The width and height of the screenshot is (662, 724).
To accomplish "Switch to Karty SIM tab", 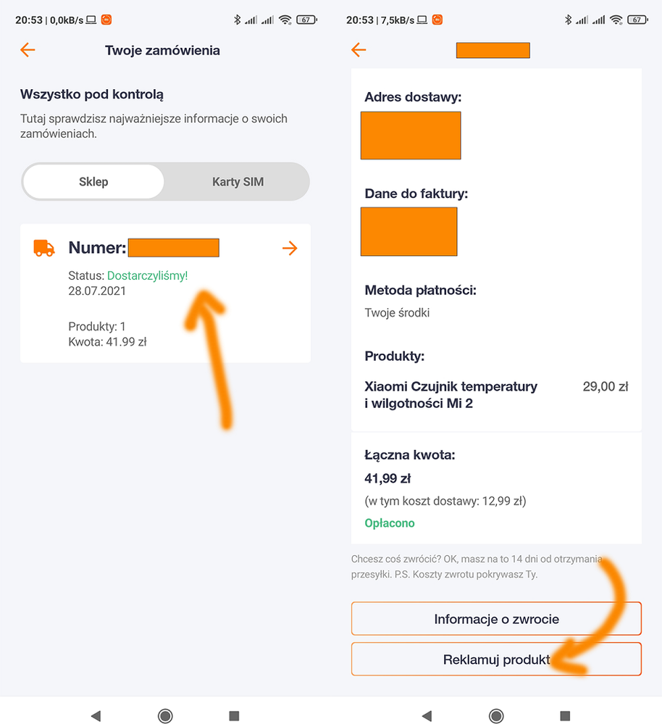I will click(x=238, y=182).
